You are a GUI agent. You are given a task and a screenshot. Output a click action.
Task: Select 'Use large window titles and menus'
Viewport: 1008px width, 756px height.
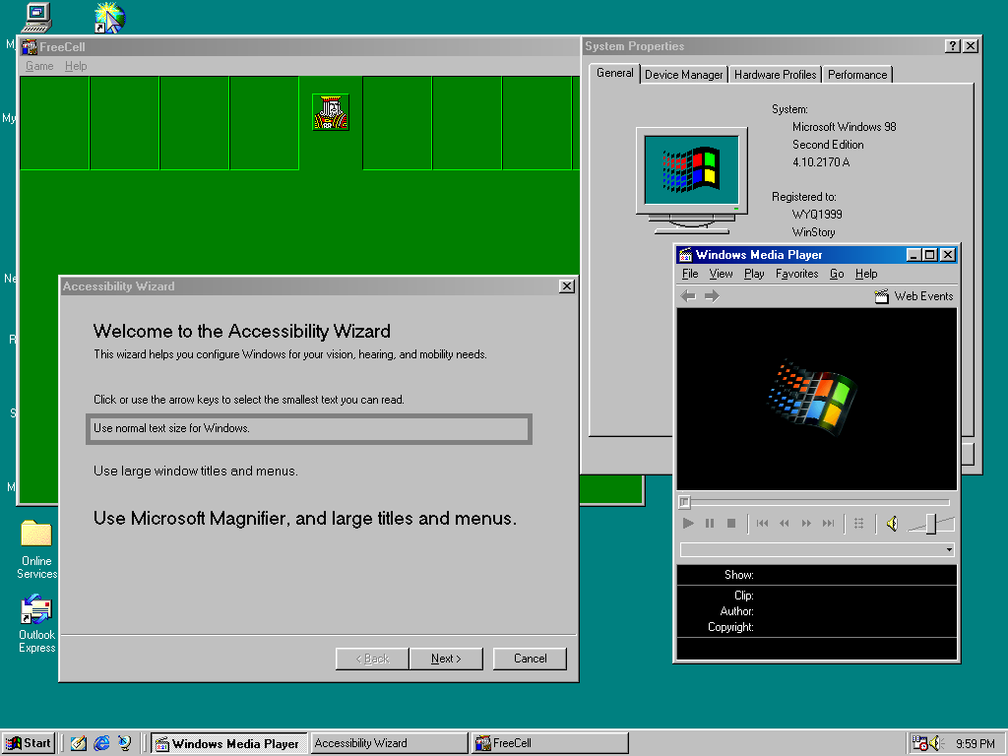[196, 472]
